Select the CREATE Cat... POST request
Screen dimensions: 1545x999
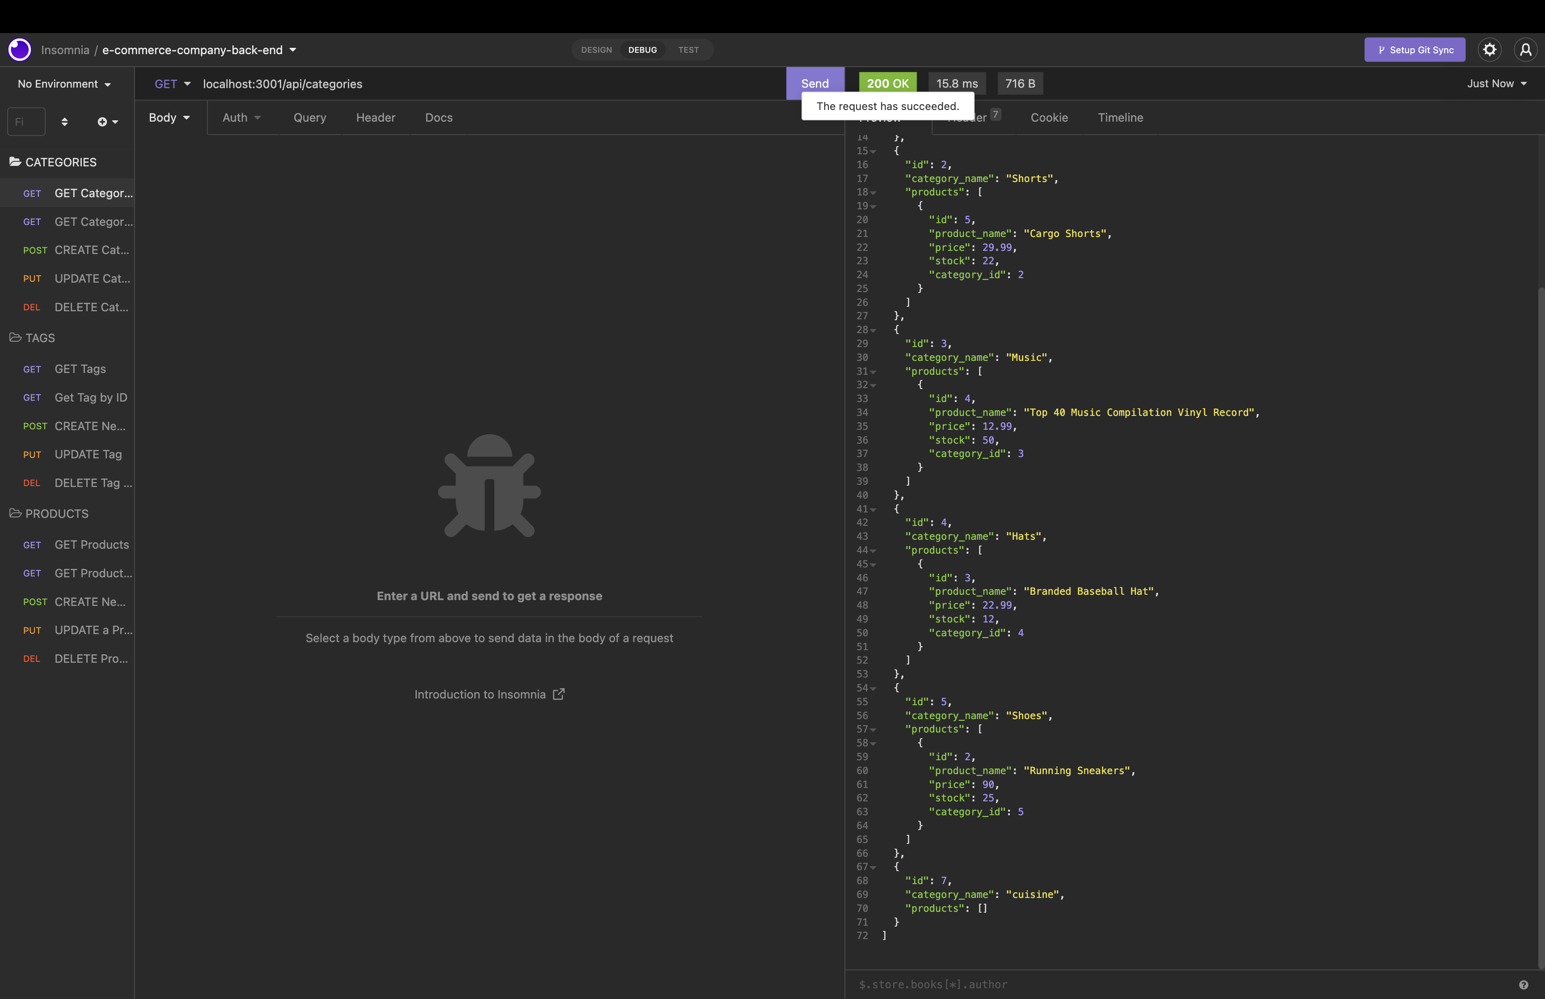(x=68, y=250)
